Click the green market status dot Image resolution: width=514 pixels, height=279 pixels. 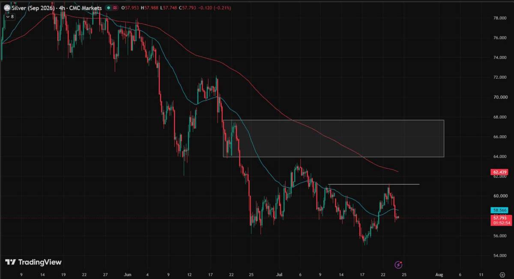[109, 8]
